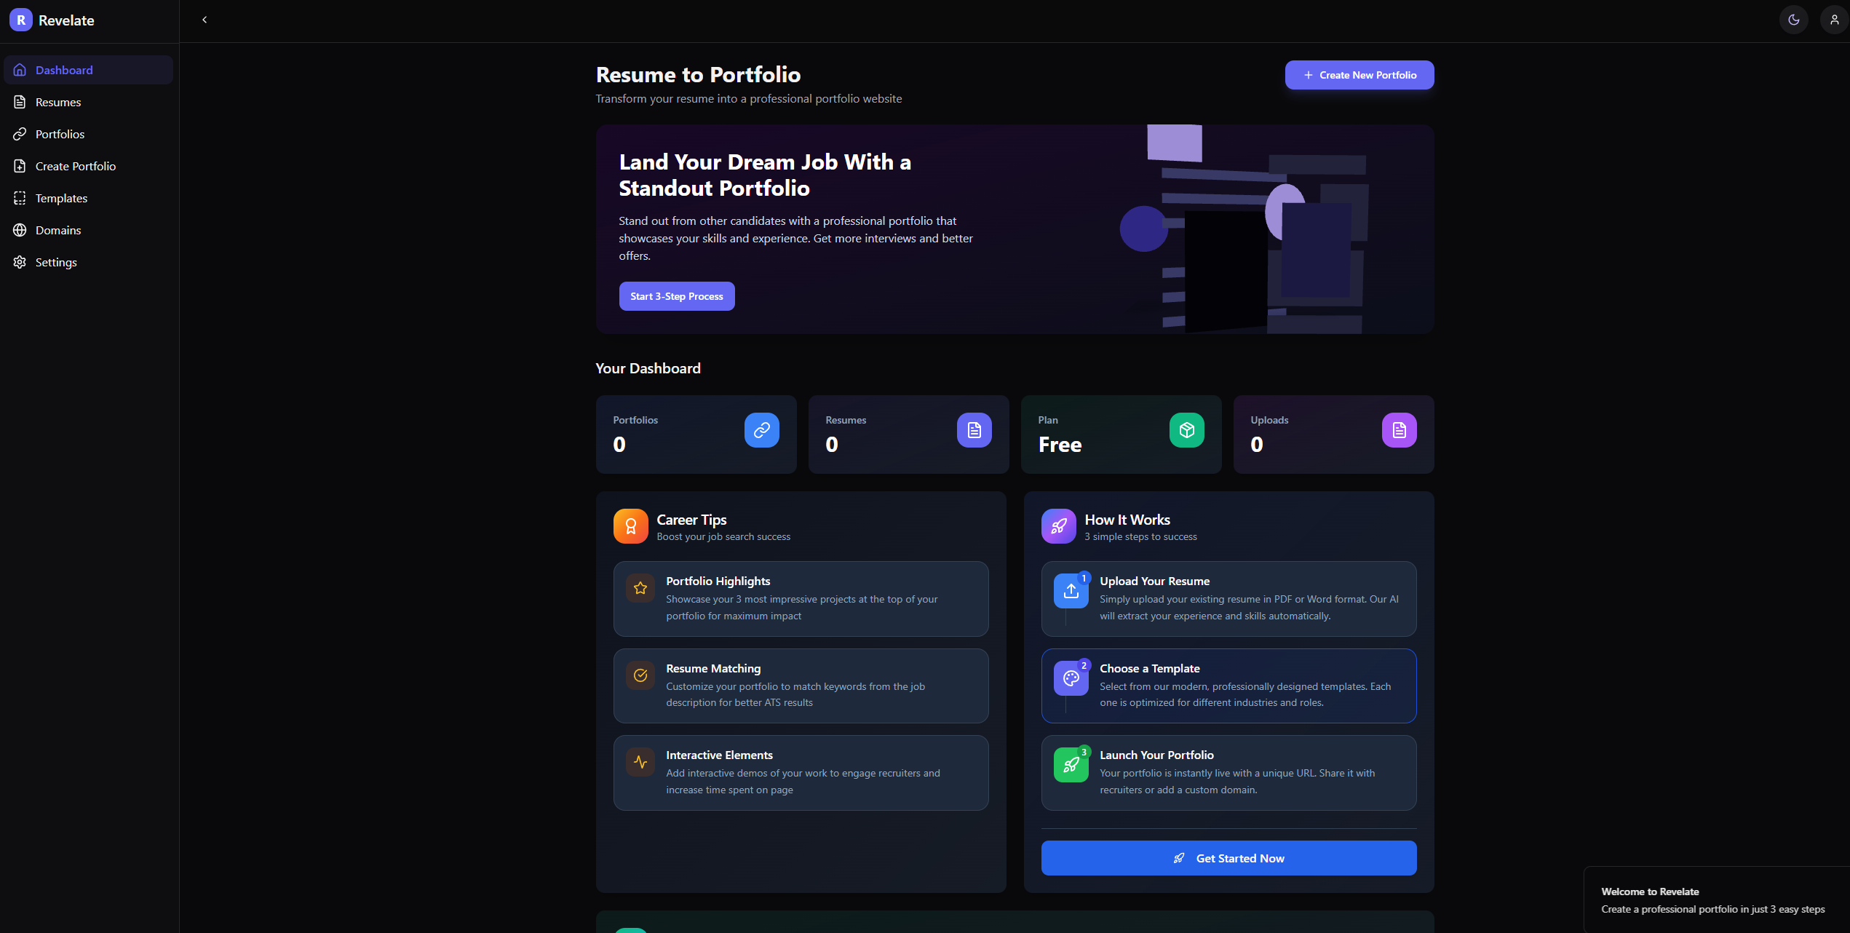1850x933 pixels.
Task: Collapse the sidebar with the chevron arrow
Action: pyautogui.click(x=205, y=20)
